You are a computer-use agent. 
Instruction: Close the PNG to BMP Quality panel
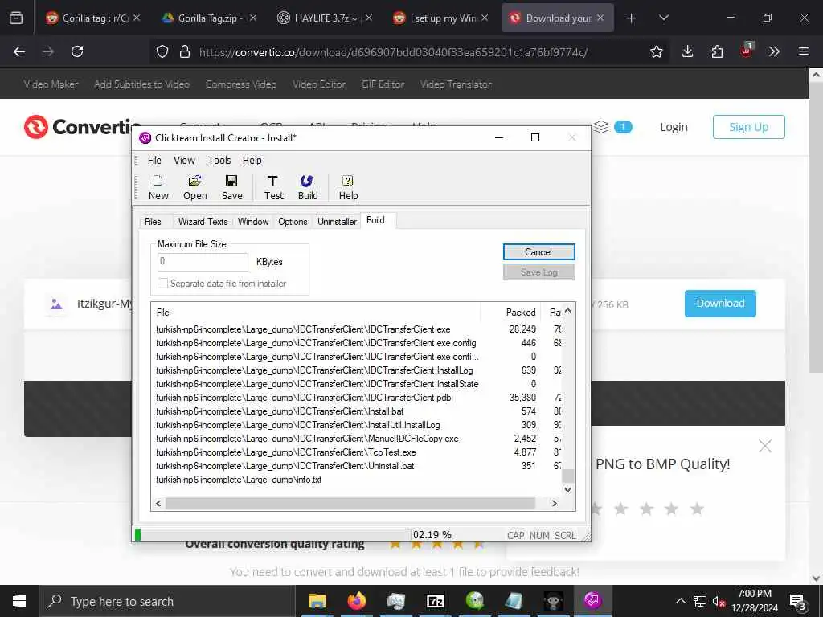[x=765, y=447]
